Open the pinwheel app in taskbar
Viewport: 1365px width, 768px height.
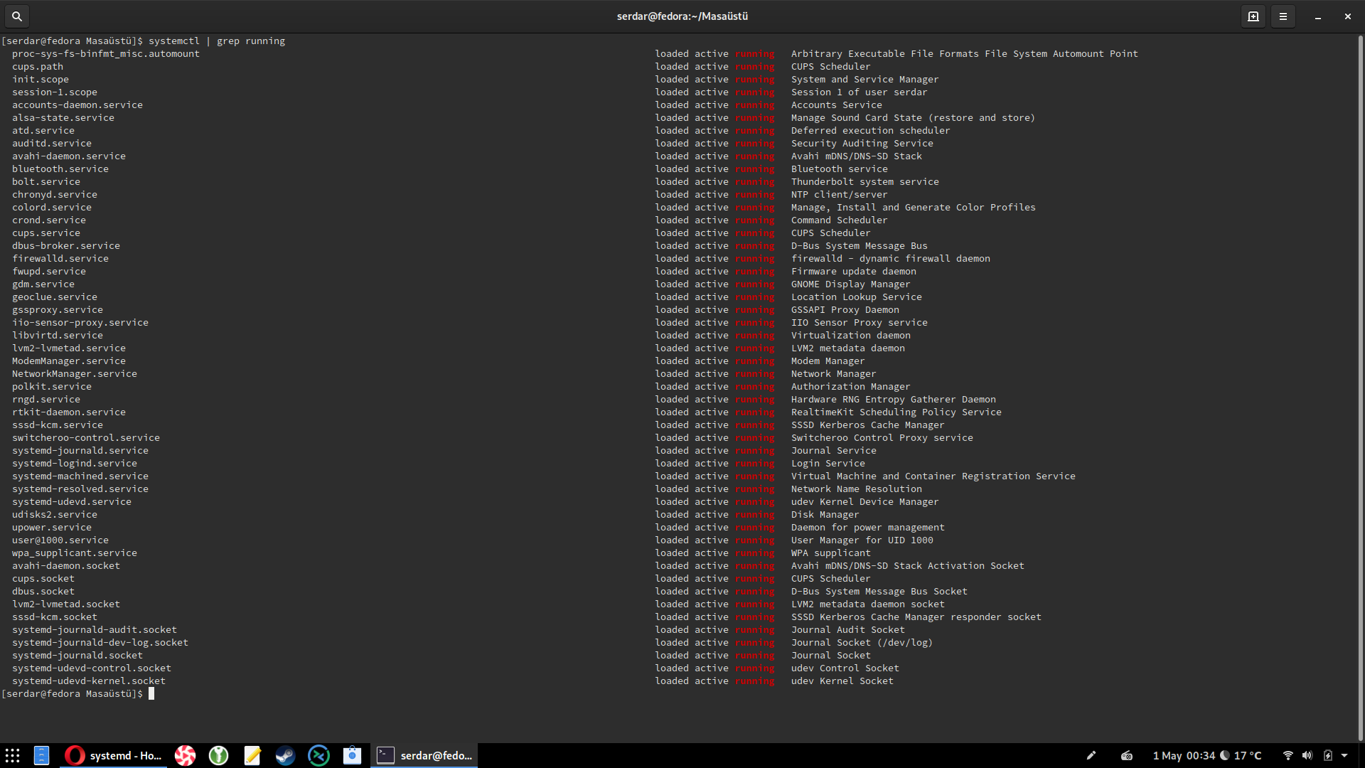click(185, 755)
